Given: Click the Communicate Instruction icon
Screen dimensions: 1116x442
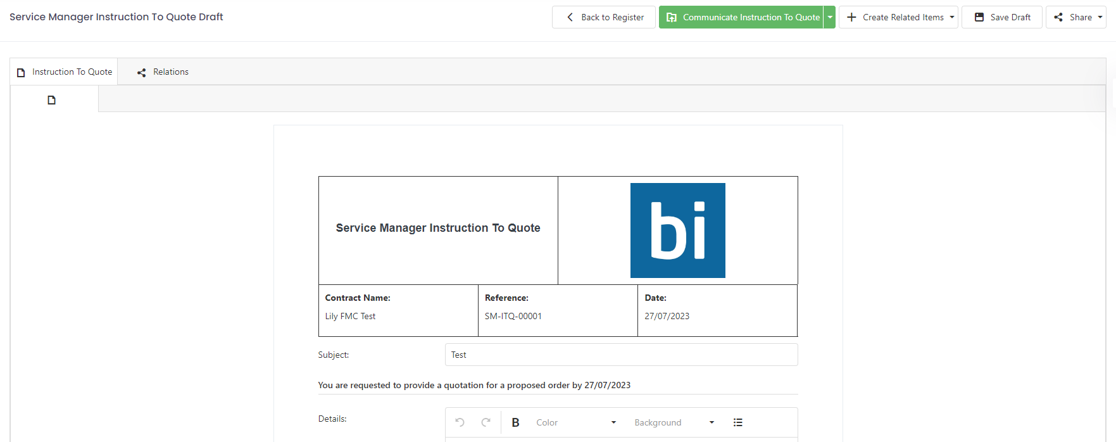Looking at the screenshot, I should [672, 18].
